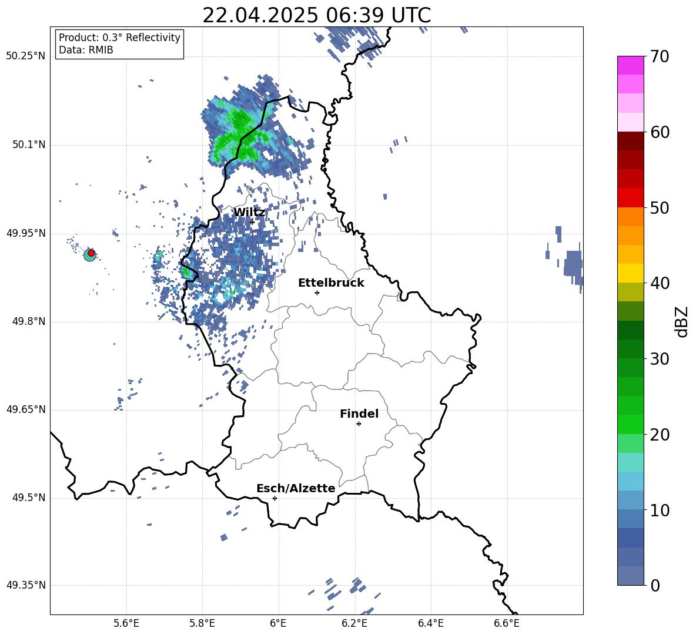Select the Findel station label
The image size is (696, 635).
(x=359, y=414)
